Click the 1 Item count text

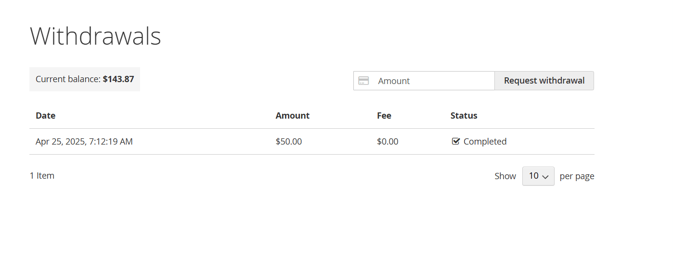42,176
